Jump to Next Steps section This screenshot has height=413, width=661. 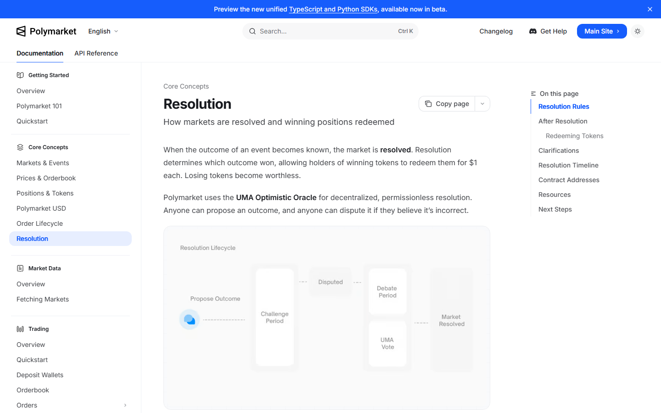tap(555, 209)
